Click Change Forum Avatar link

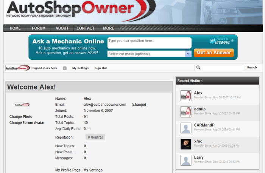pos(27,123)
